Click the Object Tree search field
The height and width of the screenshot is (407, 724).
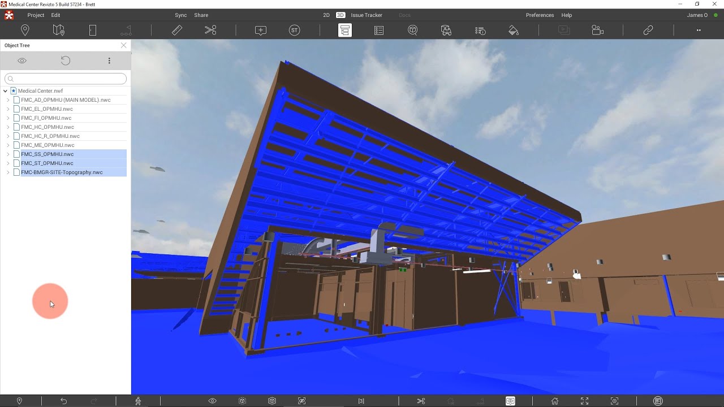point(66,79)
